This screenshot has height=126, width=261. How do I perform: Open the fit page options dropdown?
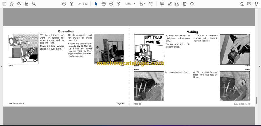tap(142, 4)
